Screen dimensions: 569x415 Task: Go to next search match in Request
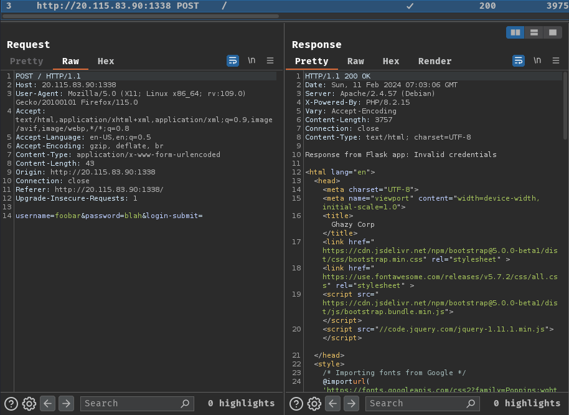pyautogui.click(x=66, y=403)
